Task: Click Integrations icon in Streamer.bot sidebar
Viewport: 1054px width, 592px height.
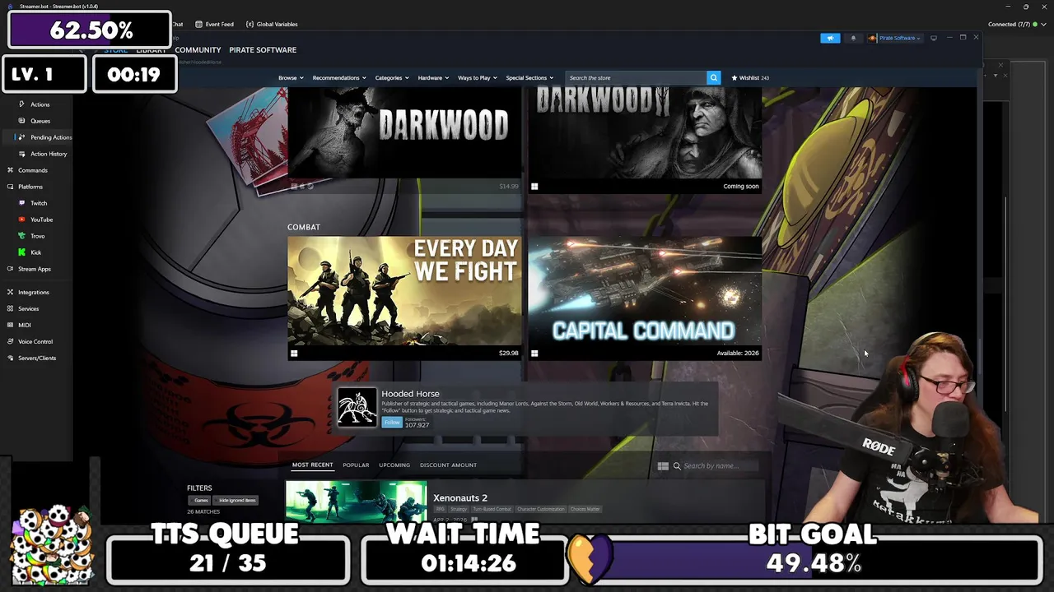Action: [10, 292]
